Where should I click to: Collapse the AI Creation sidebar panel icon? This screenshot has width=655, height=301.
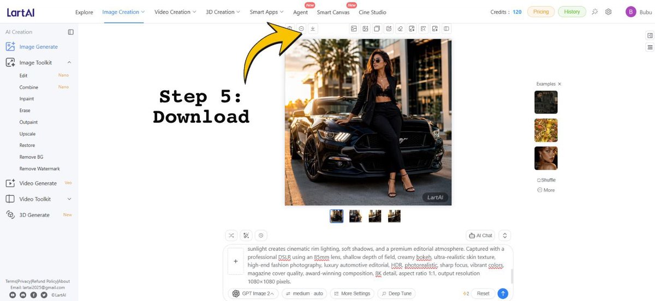tap(71, 32)
